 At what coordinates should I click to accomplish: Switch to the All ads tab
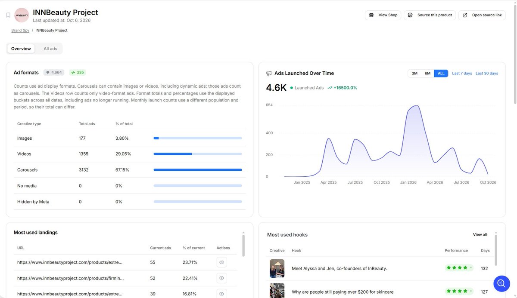point(50,49)
